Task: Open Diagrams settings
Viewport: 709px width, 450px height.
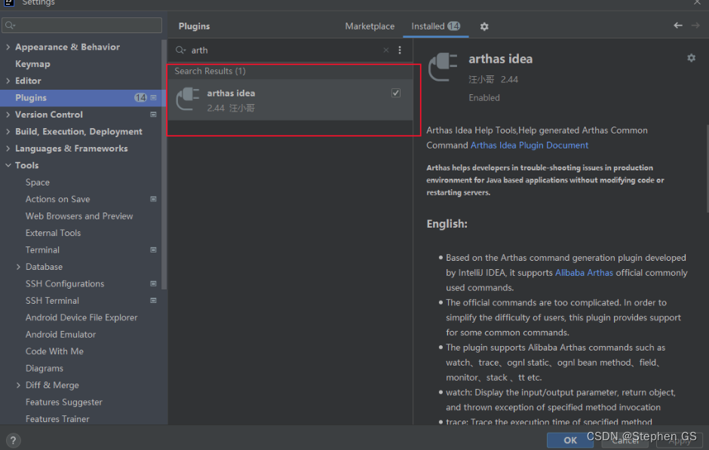Action: coord(45,369)
